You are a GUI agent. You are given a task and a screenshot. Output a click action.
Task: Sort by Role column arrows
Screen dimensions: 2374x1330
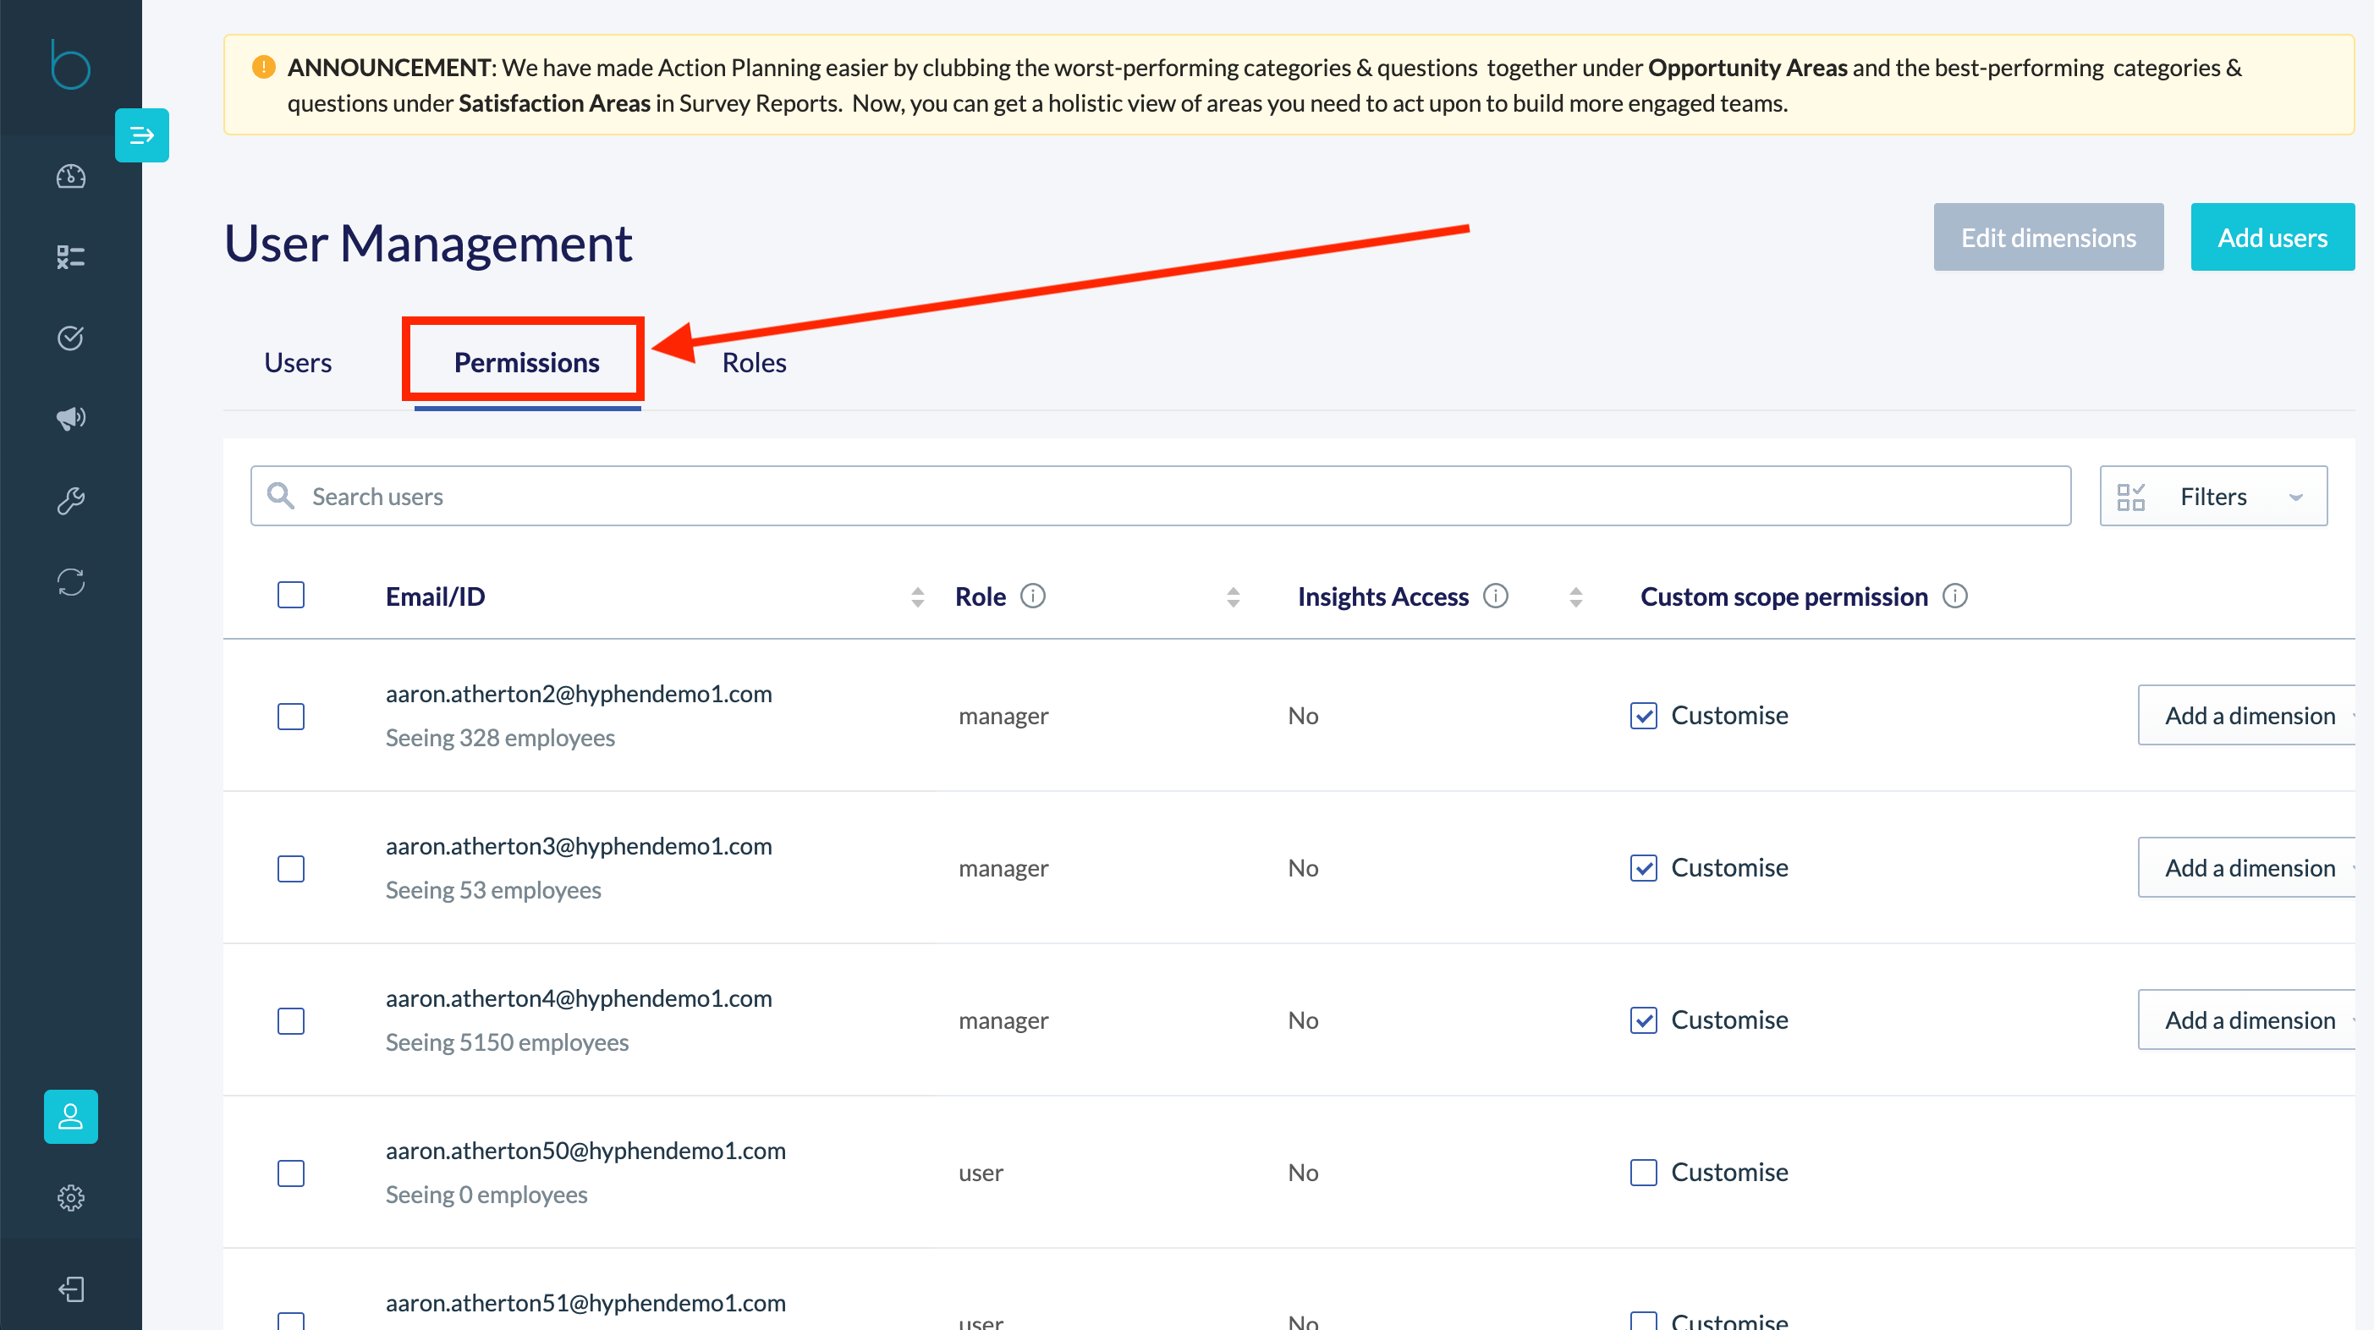pos(1233,597)
